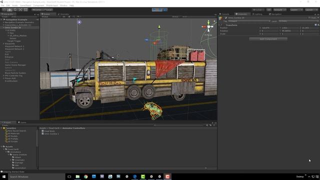
Task: Open the Attack animations folder
Action: click(18, 157)
